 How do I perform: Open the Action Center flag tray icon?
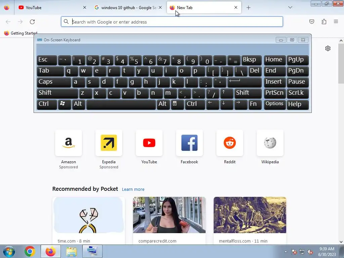click(x=294, y=252)
